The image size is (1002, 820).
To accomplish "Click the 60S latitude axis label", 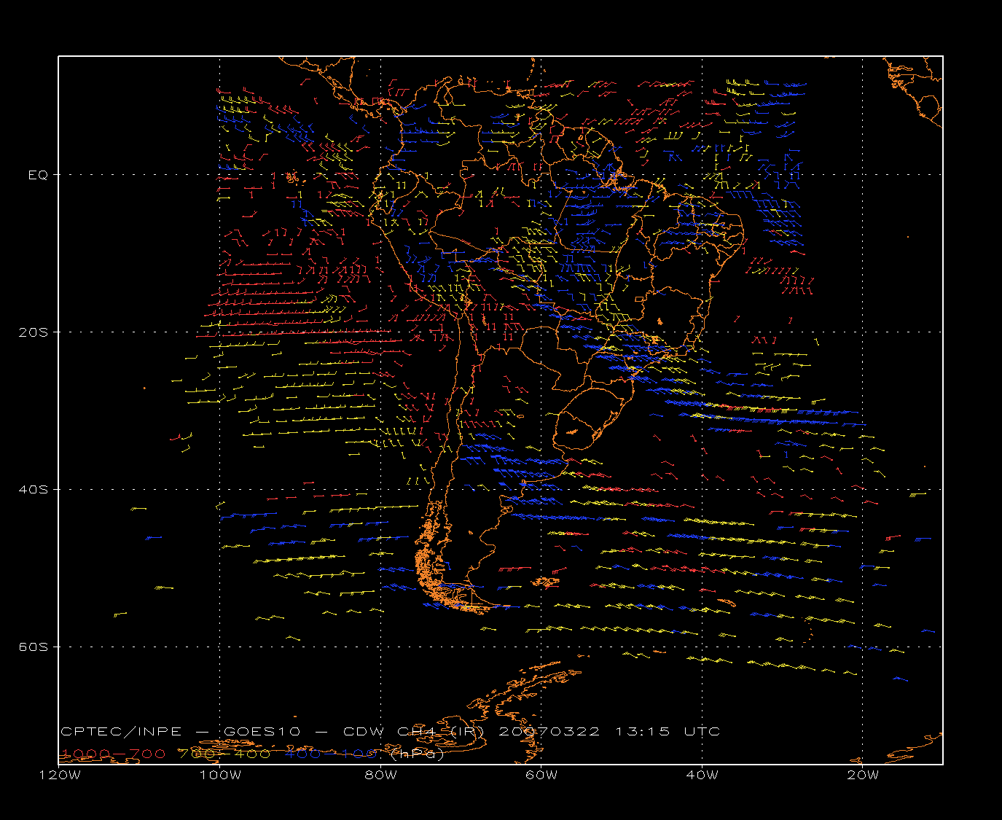I will click(x=34, y=647).
